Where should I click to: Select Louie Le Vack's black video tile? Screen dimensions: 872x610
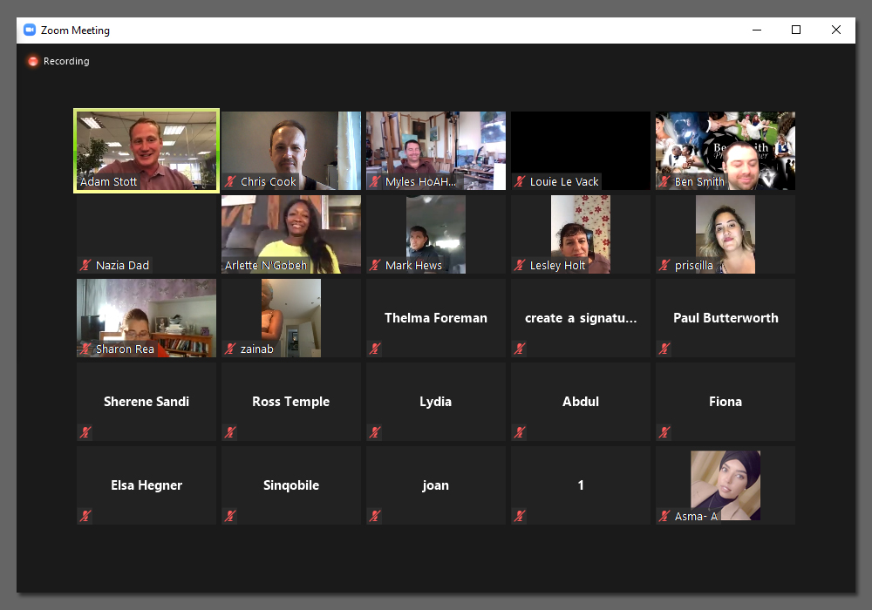(x=581, y=151)
